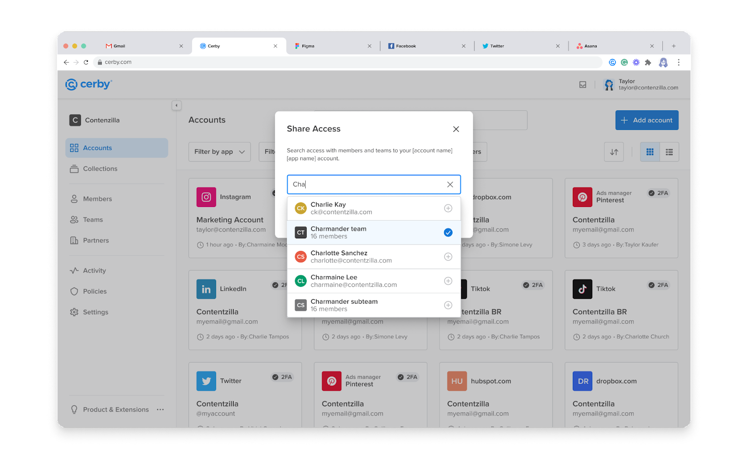This screenshot has height=459, width=748.
Task: Reload the cerby.com page
Action: point(86,62)
